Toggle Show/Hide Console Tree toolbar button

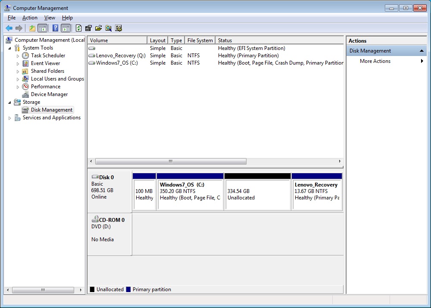coord(42,28)
